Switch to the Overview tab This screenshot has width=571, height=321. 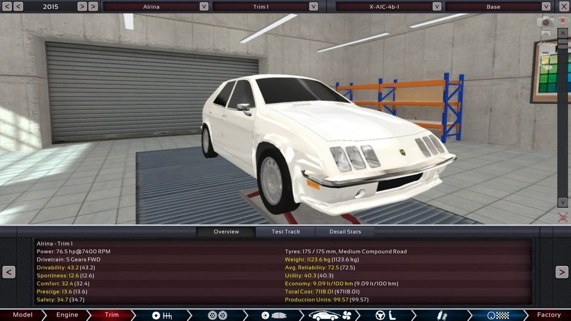(226, 232)
